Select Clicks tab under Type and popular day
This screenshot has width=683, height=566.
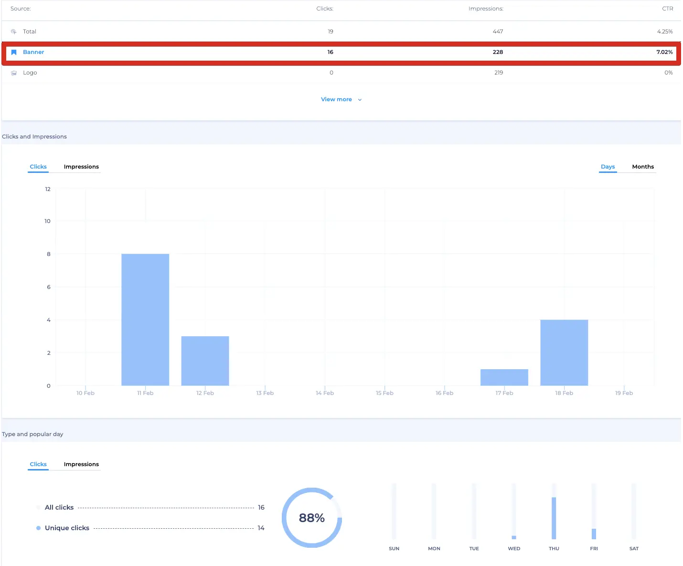[38, 464]
